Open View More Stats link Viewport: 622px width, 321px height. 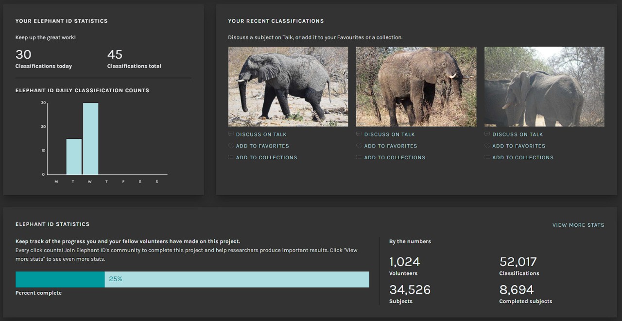point(578,225)
